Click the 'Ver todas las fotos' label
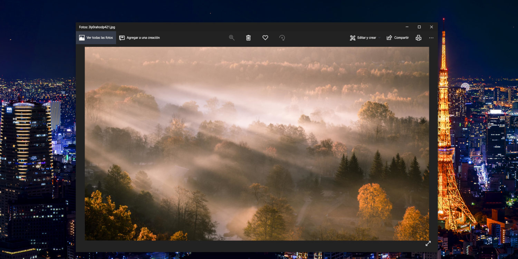518x259 pixels. point(99,38)
